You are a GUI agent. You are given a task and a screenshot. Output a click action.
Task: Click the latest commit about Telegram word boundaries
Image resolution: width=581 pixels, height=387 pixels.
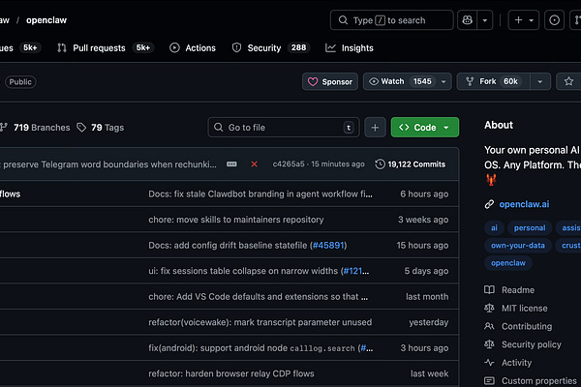click(x=108, y=164)
